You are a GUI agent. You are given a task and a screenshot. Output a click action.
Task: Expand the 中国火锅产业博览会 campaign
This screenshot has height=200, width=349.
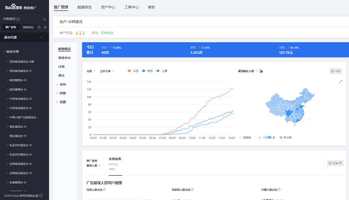tap(7, 117)
